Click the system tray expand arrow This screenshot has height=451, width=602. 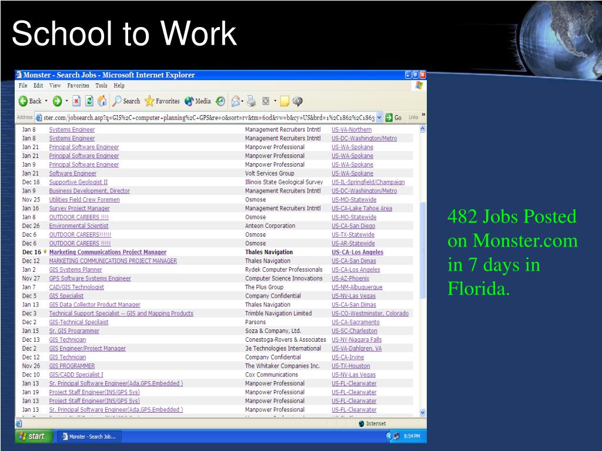(389, 436)
